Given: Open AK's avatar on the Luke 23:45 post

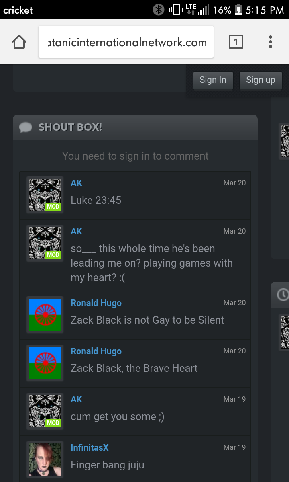Looking at the screenshot, I should point(45,195).
